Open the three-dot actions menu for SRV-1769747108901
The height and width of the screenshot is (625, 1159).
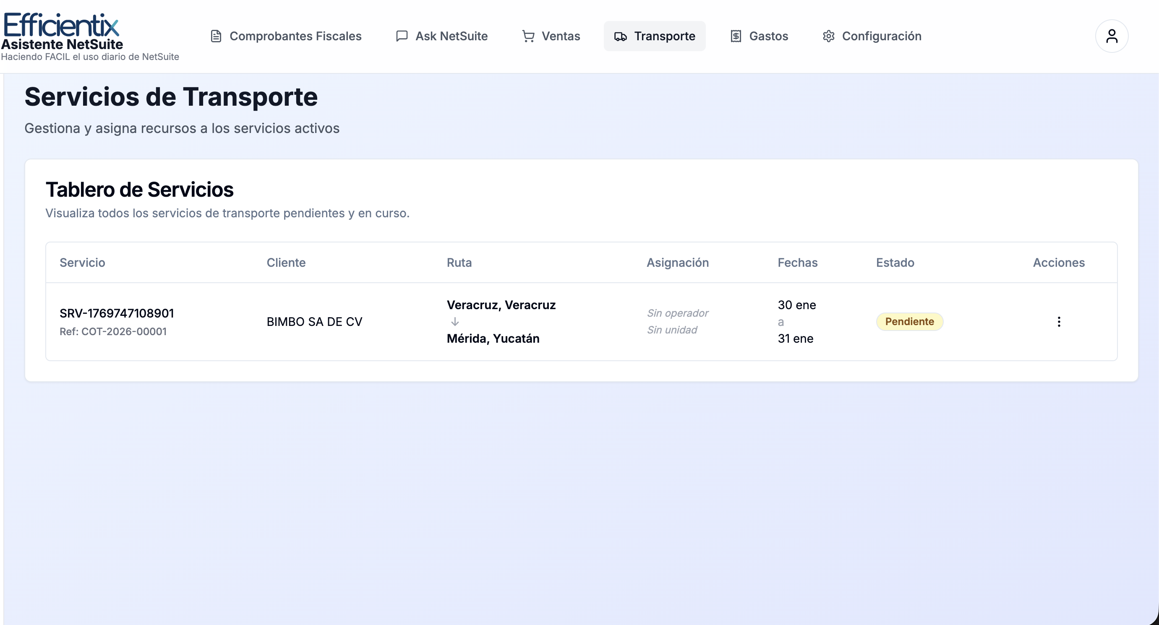(x=1059, y=321)
